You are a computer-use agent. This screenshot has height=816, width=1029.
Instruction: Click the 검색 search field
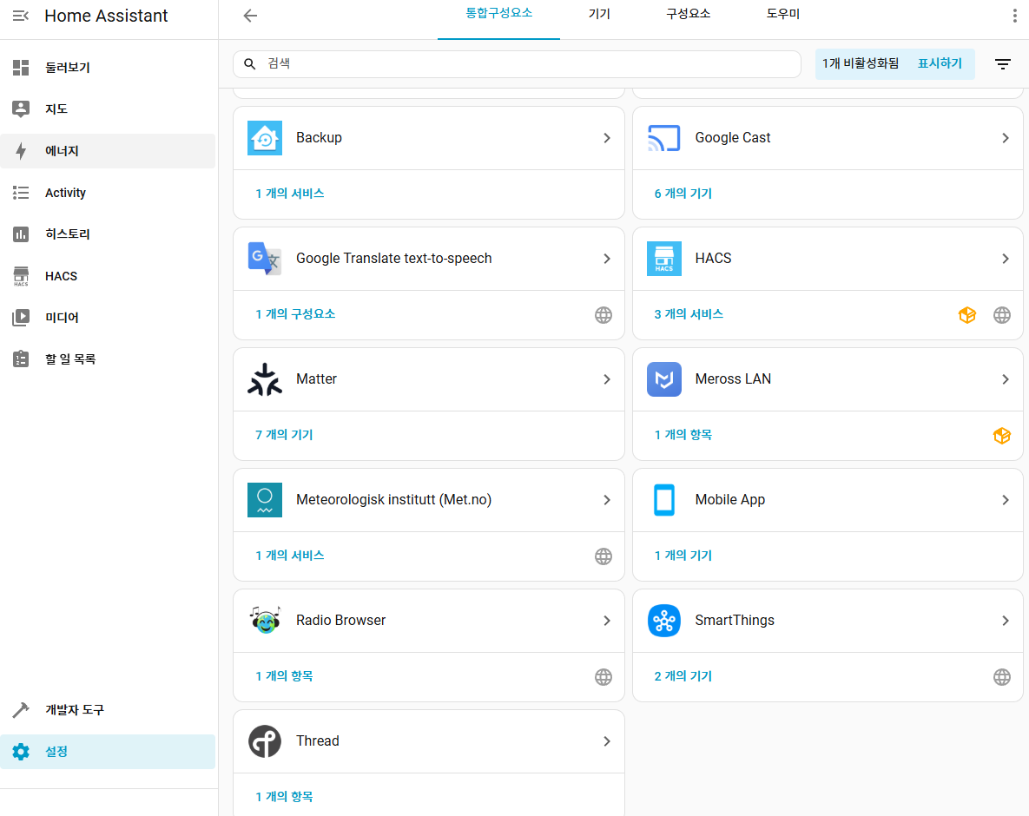(x=518, y=64)
